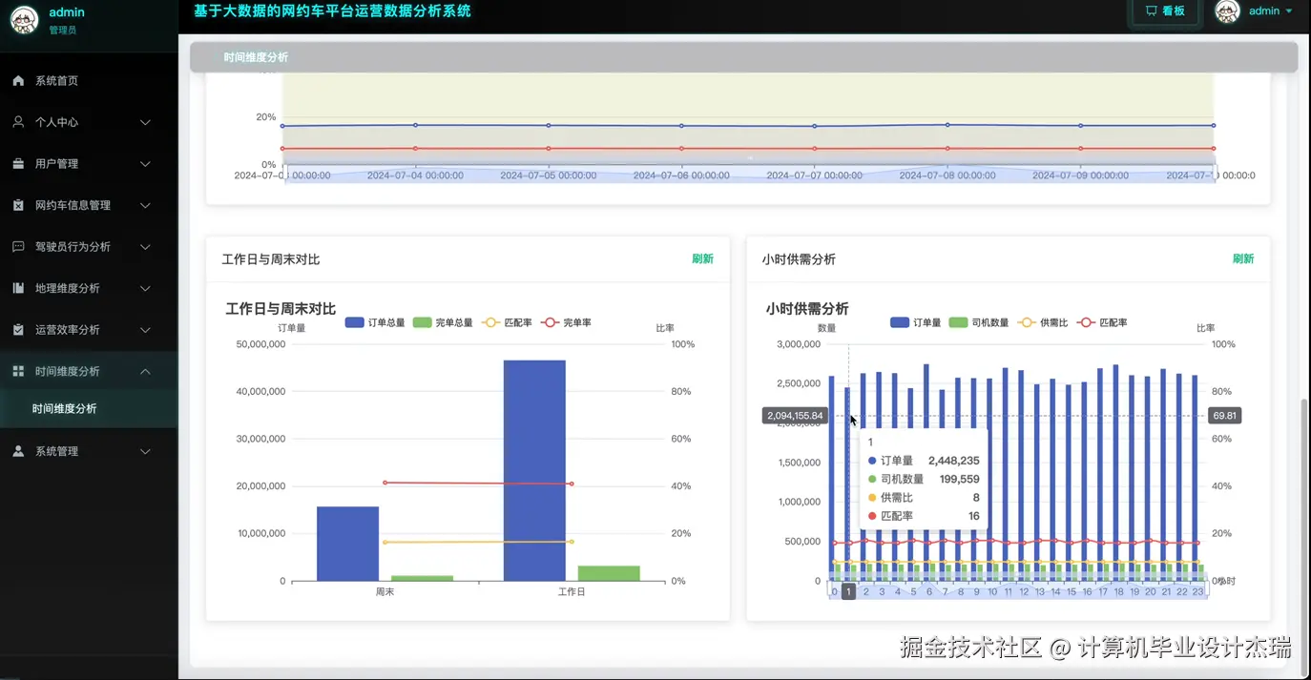Screen dimensions: 1311x680
Task: Toggle 供需比 legend series
Action: (x=1043, y=322)
